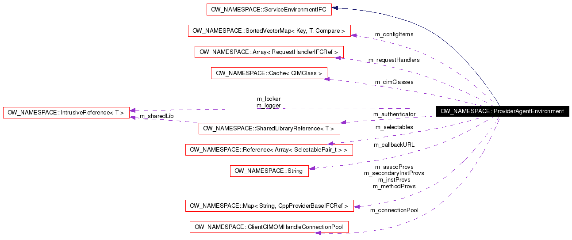Open the OW_NAMESPACE::String class node
572x240 pixels.
(x=269, y=171)
